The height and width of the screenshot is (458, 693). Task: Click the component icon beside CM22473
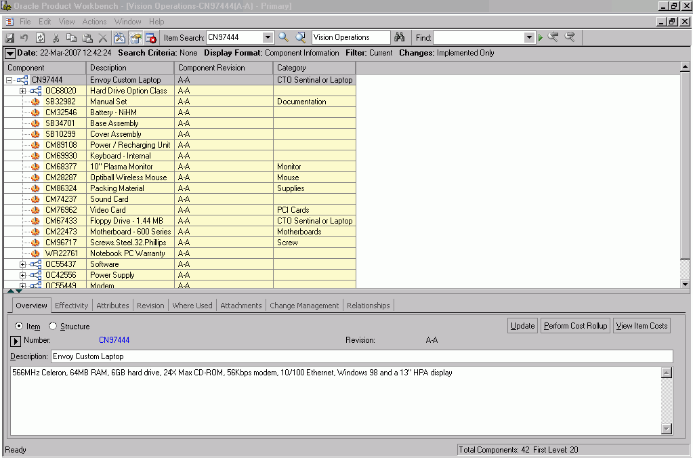click(x=35, y=232)
